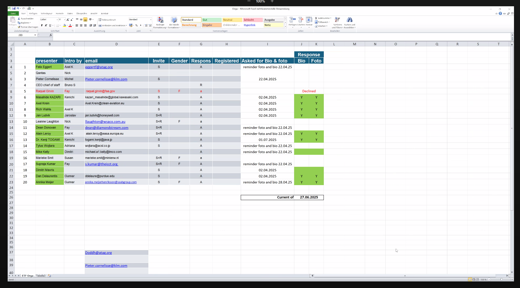The width and height of the screenshot is (520, 288).
Task: Click the Save icon in quick access toolbar
Action: coord(14,8)
